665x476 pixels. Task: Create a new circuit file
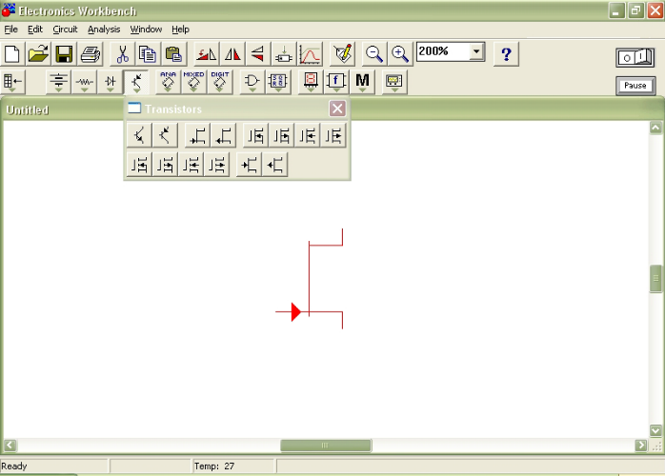tap(12, 54)
